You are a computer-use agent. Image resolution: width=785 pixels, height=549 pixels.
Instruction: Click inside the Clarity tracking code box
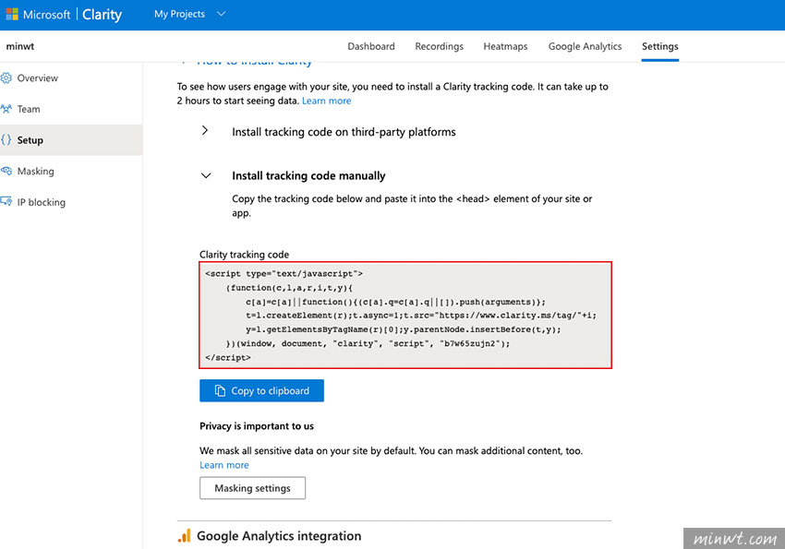tap(405, 315)
